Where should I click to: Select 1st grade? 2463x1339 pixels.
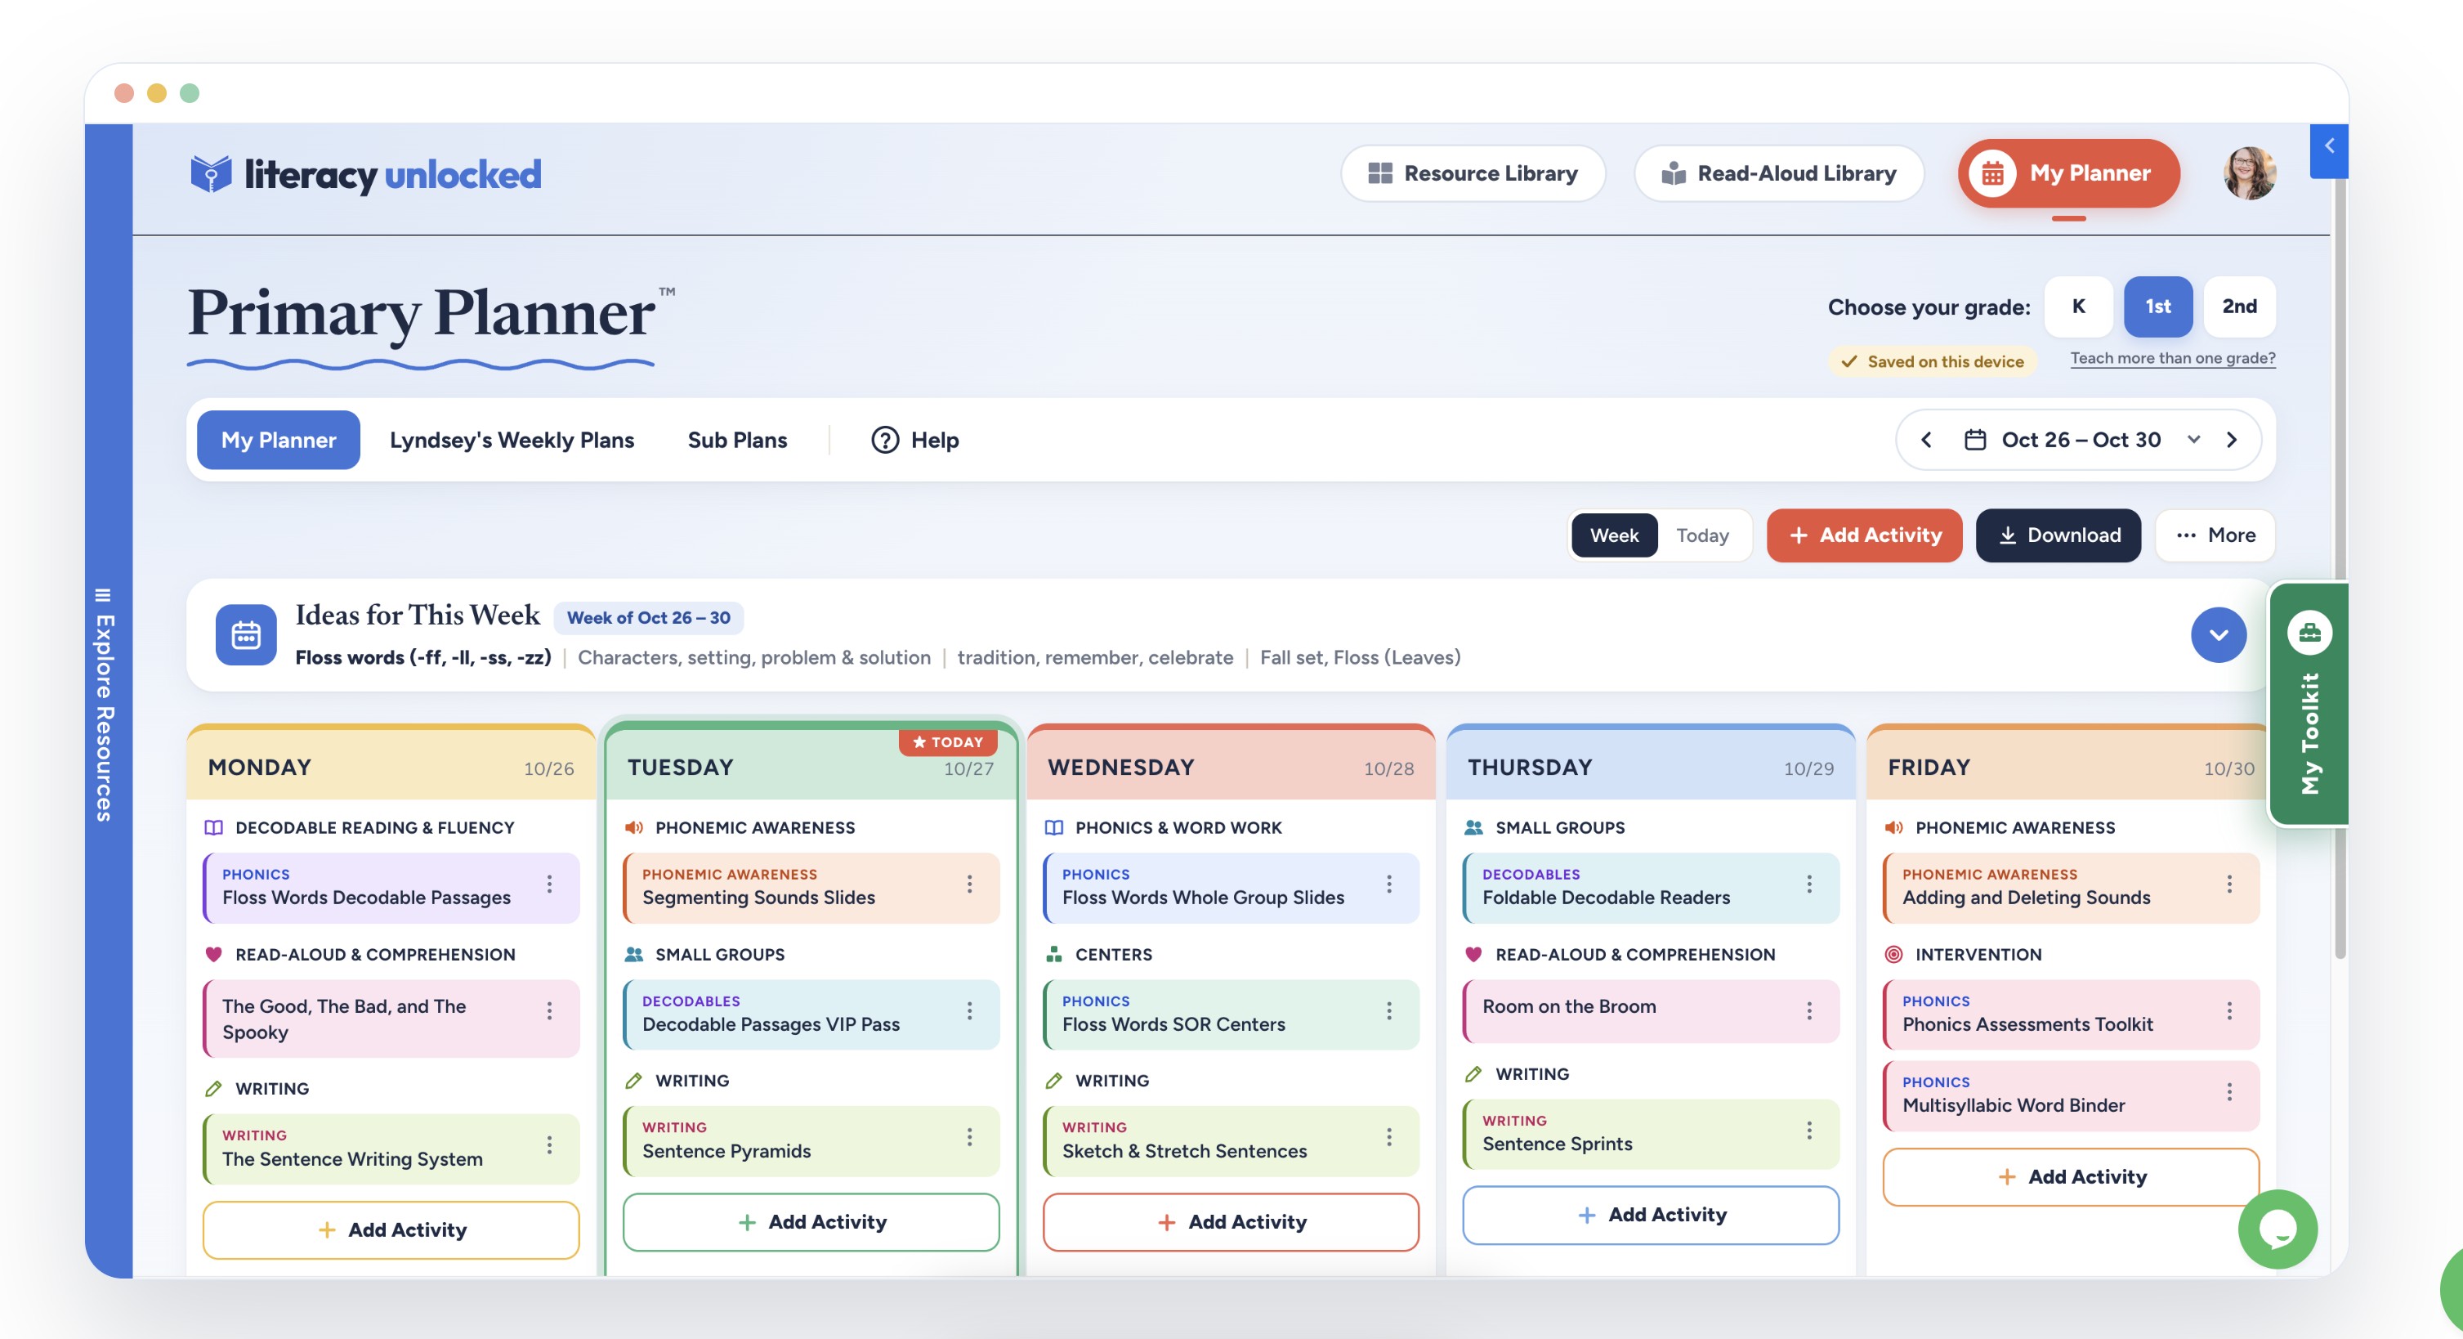pos(2157,307)
